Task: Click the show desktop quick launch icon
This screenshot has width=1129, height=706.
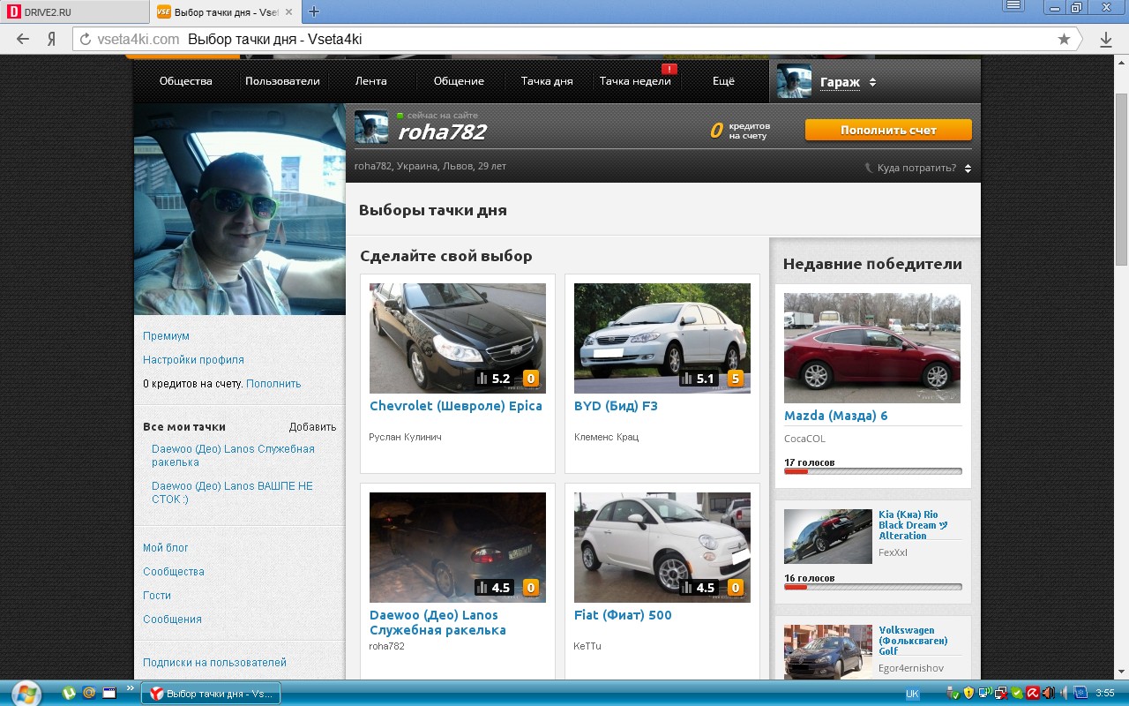Action: point(109,693)
